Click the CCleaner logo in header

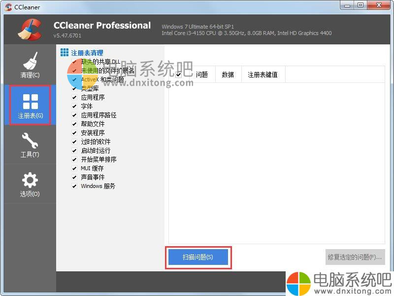click(30, 29)
